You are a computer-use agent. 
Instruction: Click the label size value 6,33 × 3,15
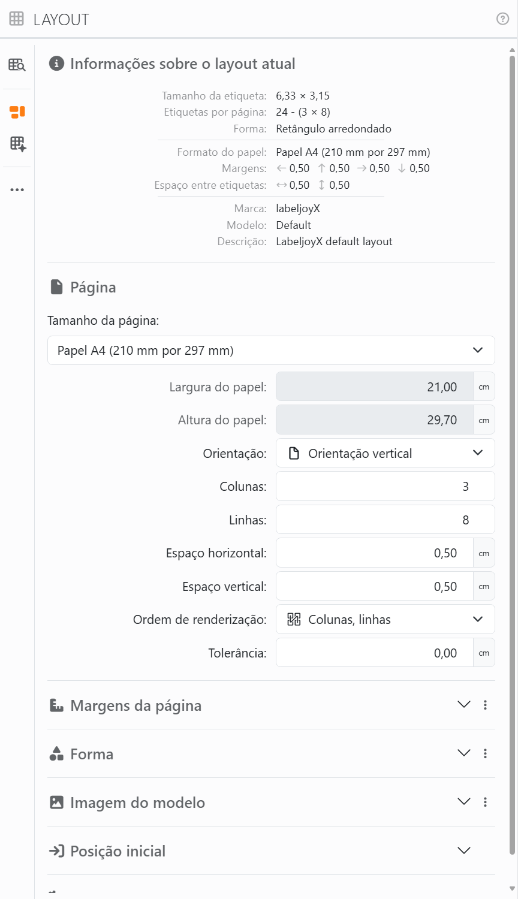point(303,96)
